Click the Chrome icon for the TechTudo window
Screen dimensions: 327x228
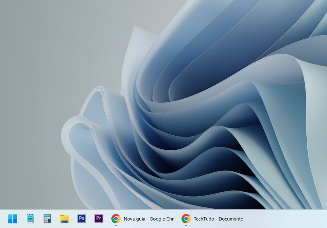[187, 218]
